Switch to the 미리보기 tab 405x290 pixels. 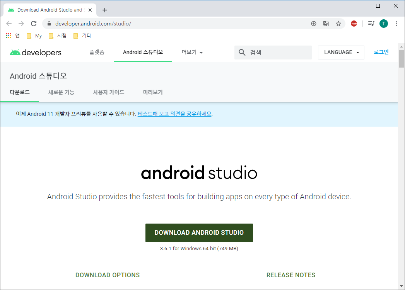153,92
